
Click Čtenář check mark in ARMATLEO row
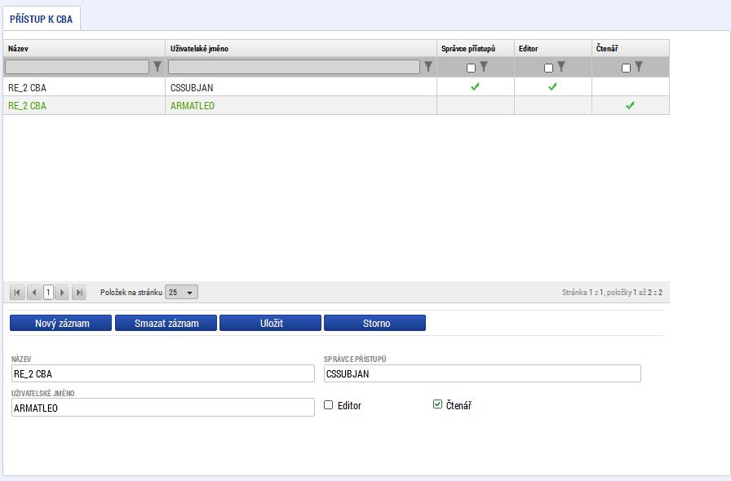631,105
